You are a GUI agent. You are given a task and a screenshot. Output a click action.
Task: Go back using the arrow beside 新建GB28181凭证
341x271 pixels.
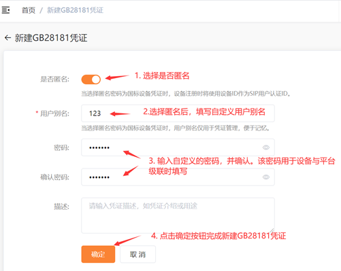(8, 37)
